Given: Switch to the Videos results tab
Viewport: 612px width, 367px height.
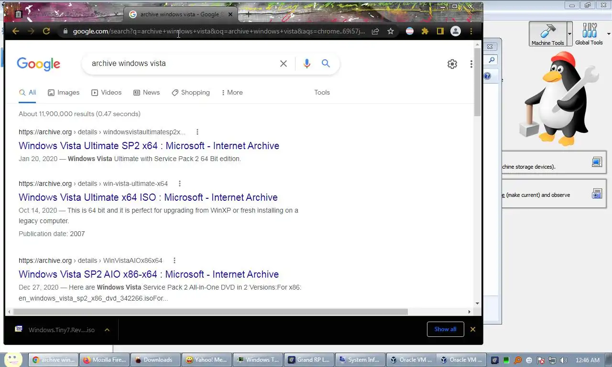Looking at the screenshot, I should click(x=106, y=93).
